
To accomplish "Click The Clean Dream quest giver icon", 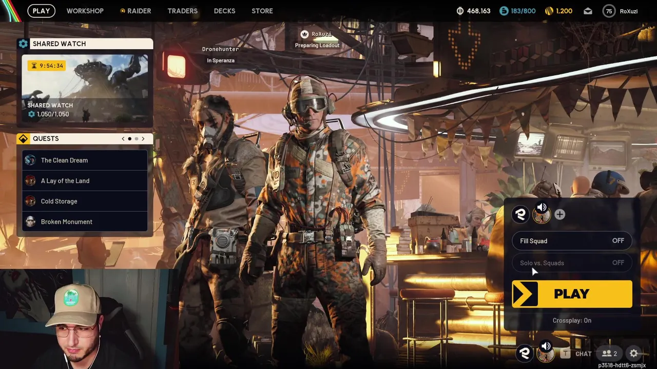I will tap(30, 160).
